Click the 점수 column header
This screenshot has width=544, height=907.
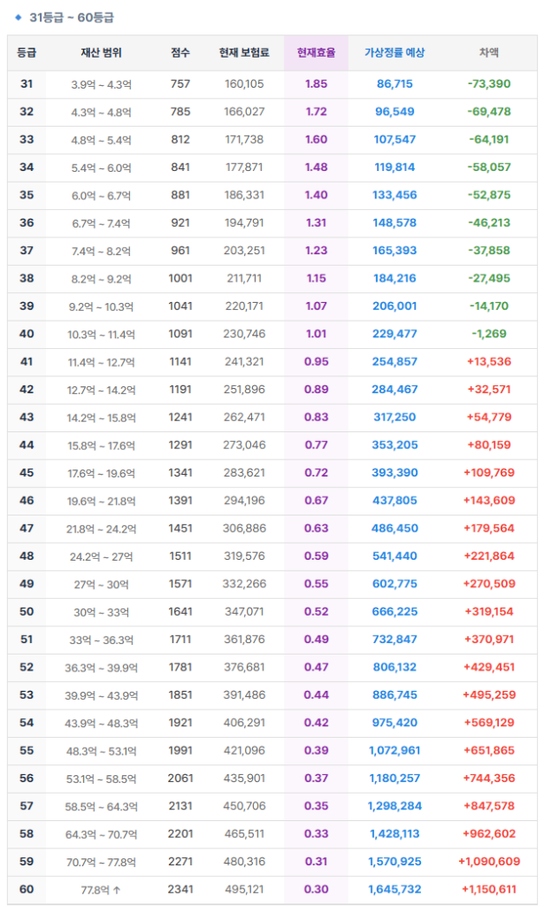coord(180,53)
